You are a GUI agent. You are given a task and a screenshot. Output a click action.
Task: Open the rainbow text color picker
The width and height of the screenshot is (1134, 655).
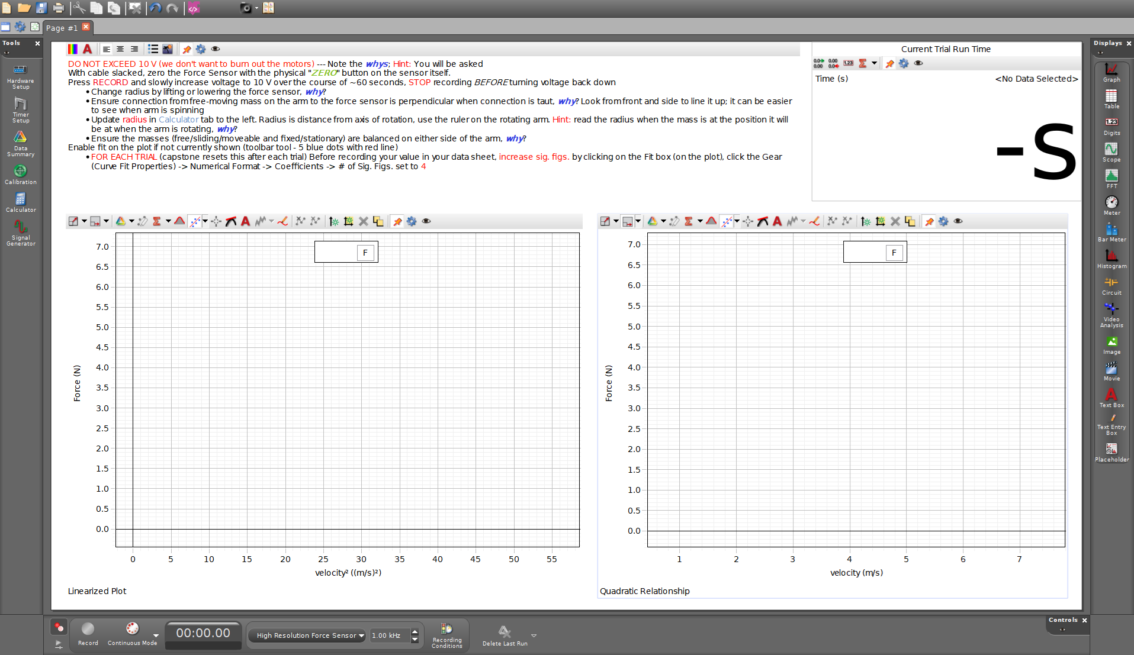(73, 49)
